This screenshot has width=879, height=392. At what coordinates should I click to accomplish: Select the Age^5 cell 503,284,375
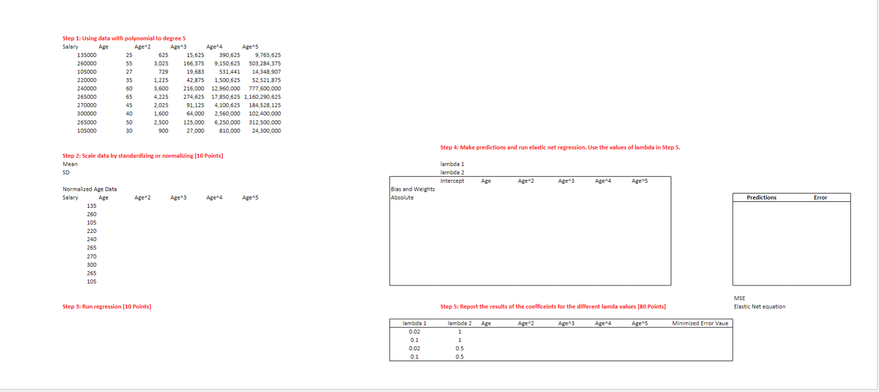click(x=265, y=63)
